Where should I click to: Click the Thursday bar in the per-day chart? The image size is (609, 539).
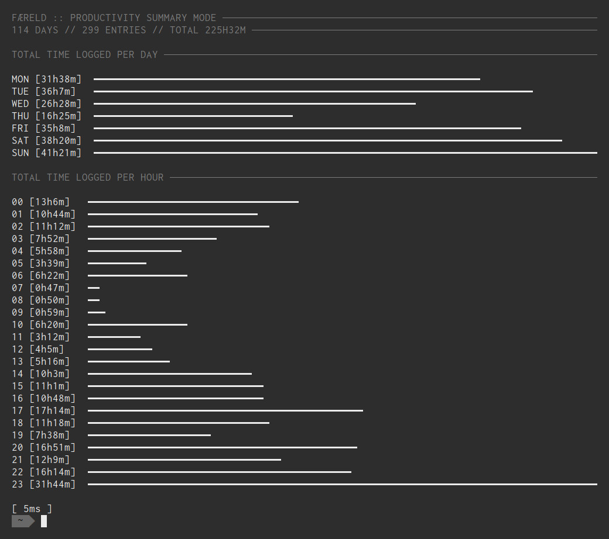tap(193, 116)
